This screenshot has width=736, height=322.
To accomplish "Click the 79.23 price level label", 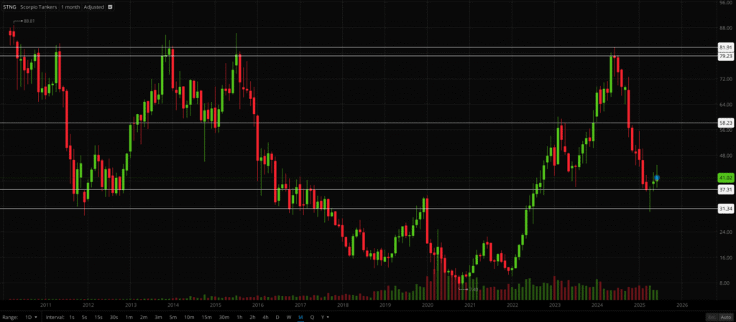I will click(724, 56).
